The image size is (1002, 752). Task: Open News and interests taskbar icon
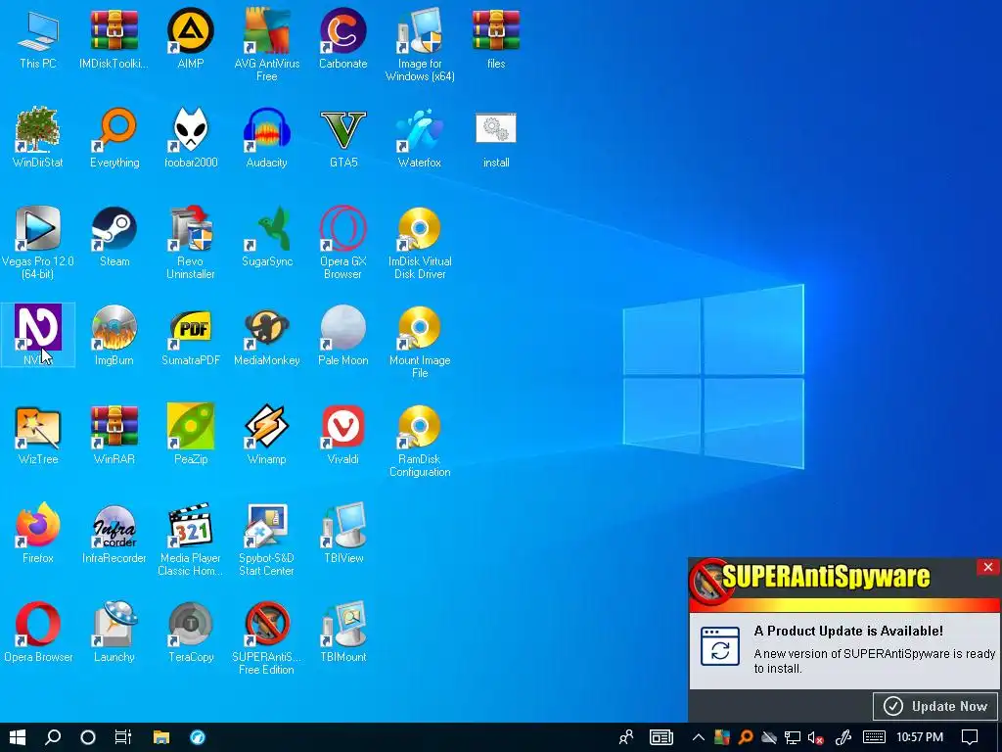click(661, 737)
